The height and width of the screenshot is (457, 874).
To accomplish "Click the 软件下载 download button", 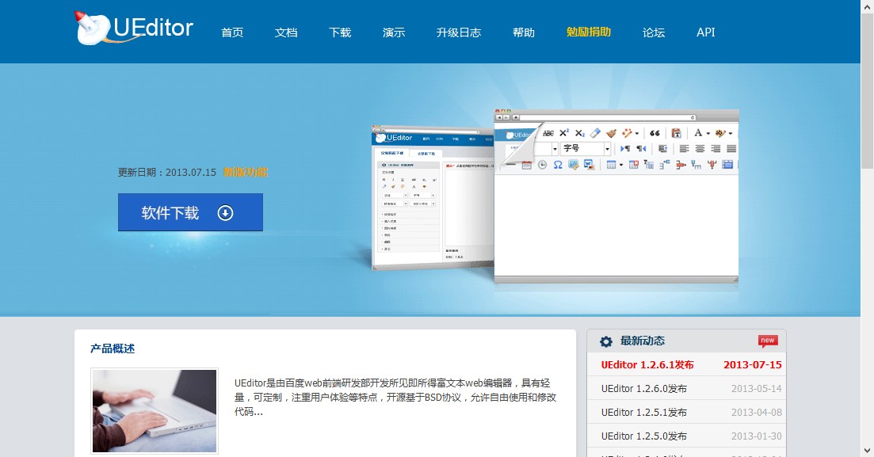I will 190,212.
